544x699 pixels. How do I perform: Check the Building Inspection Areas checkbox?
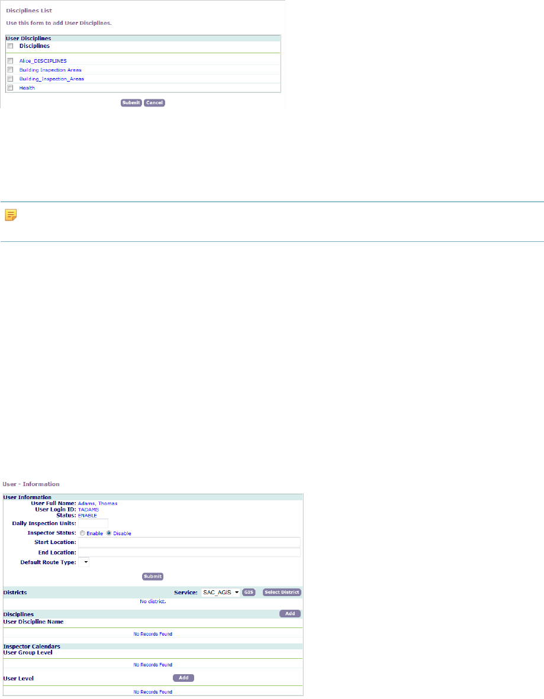(x=10, y=70)
